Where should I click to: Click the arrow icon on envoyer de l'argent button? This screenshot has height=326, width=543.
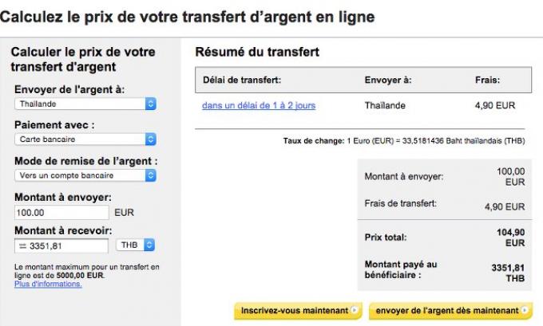point(525,310)
